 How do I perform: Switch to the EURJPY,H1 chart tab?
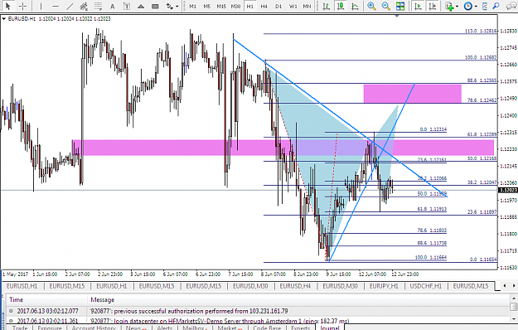click(384, 286)
